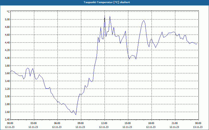The height and width of the screenshot is (130, 209).
Task: Select the 3,60 y-axis label
Action: click(8, 73)
